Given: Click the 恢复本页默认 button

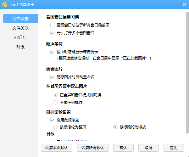Looking at the screenshot, I should 57,148.
